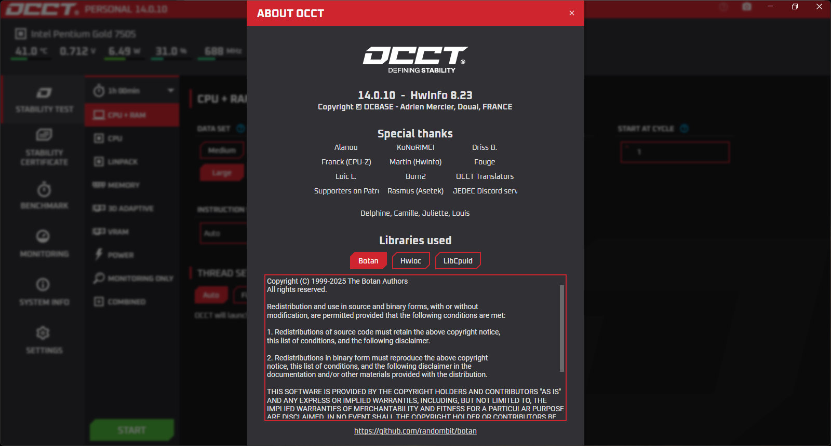Image resolution: width=831 pixels, height=446 pixels.
Task: Select the Large data set option
Action: [x=222, y=173]
